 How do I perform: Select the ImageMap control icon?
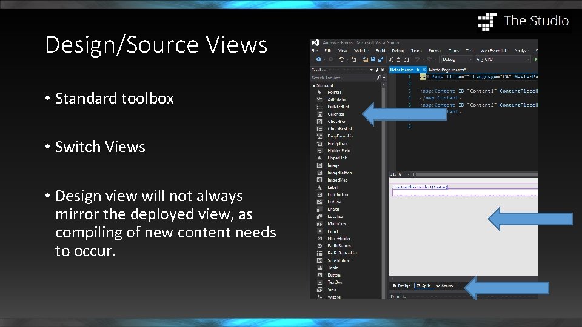tap(319, 180)
